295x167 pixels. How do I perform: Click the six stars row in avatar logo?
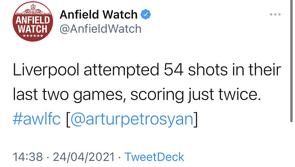33,36
